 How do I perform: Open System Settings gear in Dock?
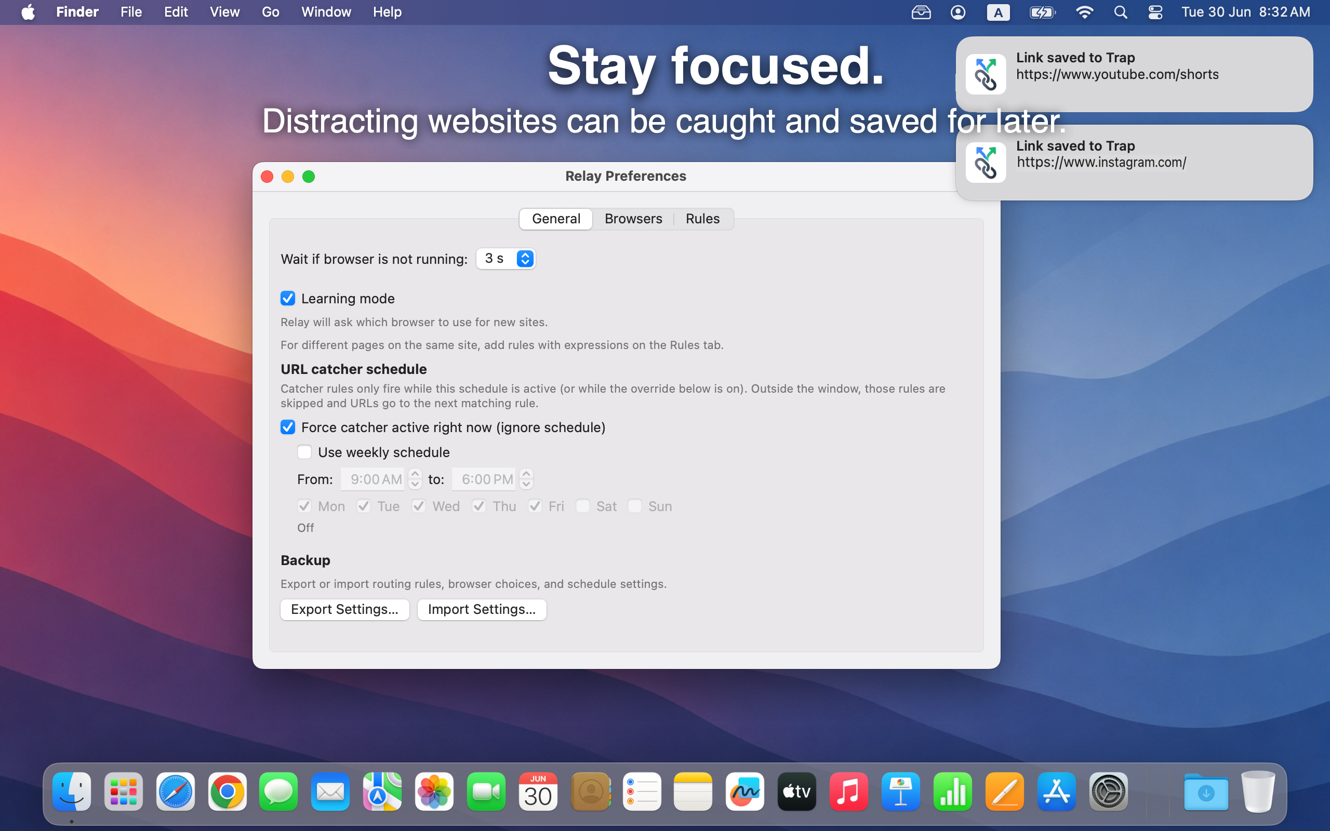(x=1109, y=792)
